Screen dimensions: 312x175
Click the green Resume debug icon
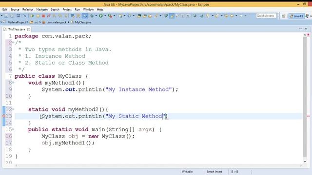(33, 16)
